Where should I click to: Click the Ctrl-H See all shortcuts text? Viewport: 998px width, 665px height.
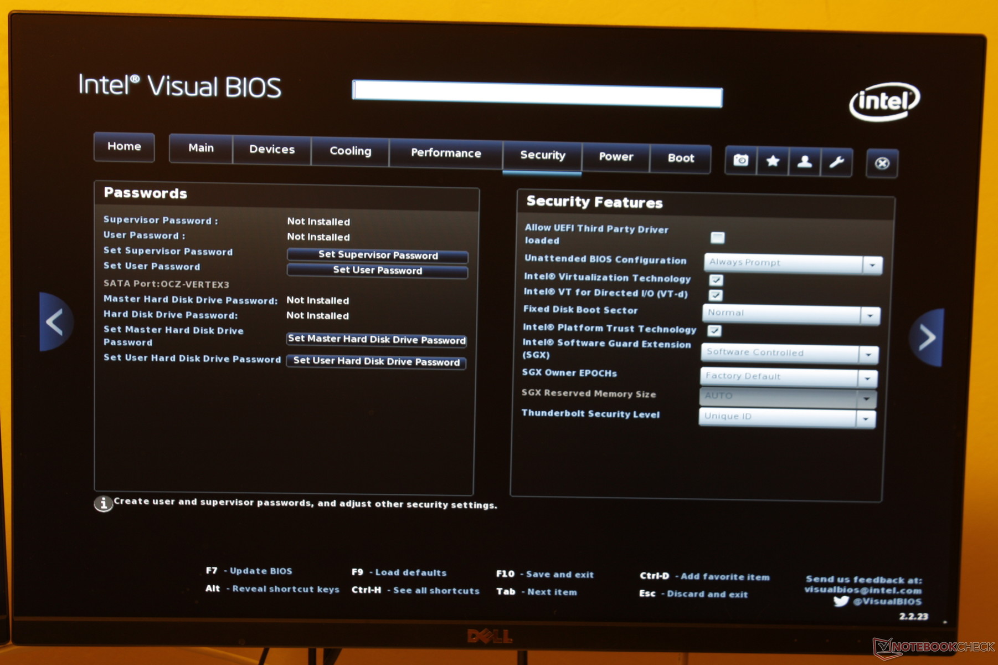[x=415, y=591]
